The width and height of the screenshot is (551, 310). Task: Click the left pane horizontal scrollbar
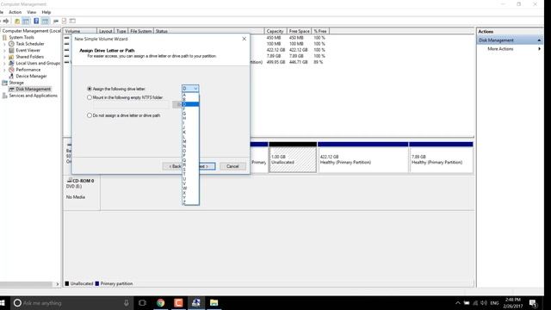click(x=27, y=284)
